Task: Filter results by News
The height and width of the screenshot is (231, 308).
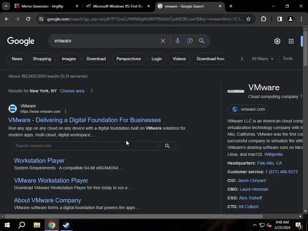Action: [17, 59]
